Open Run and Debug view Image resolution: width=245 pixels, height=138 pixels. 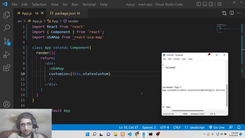[7, 54]
